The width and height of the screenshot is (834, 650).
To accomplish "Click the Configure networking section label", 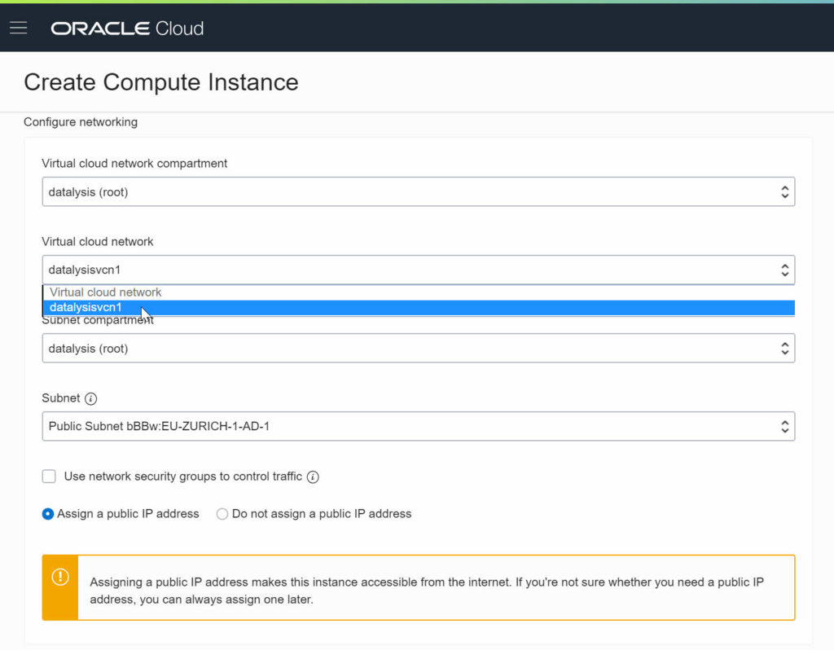I will (81, 122).
